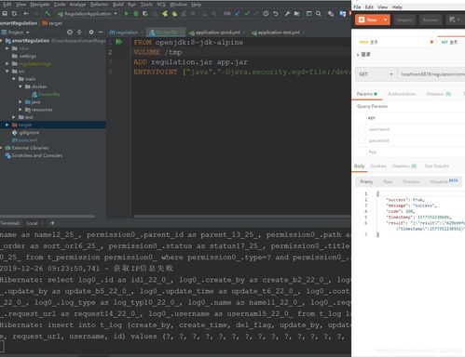Select Raw response view in Postman

pos(388,181)
